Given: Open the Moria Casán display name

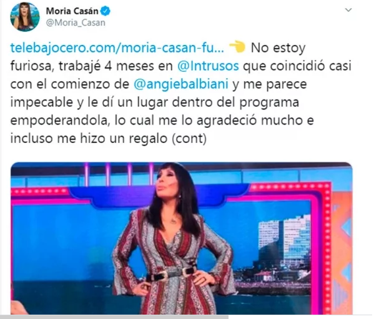Looking at the screenshot, I should (72, 11).
